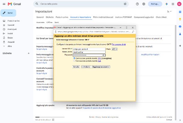Switch to Componenti aggiuntivi tab
This screenshot has height=123, width=183.
point(144,17)
